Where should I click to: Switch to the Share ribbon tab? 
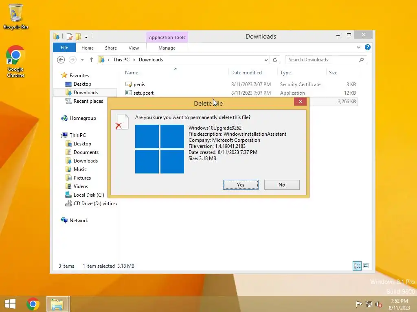(111, 48)
